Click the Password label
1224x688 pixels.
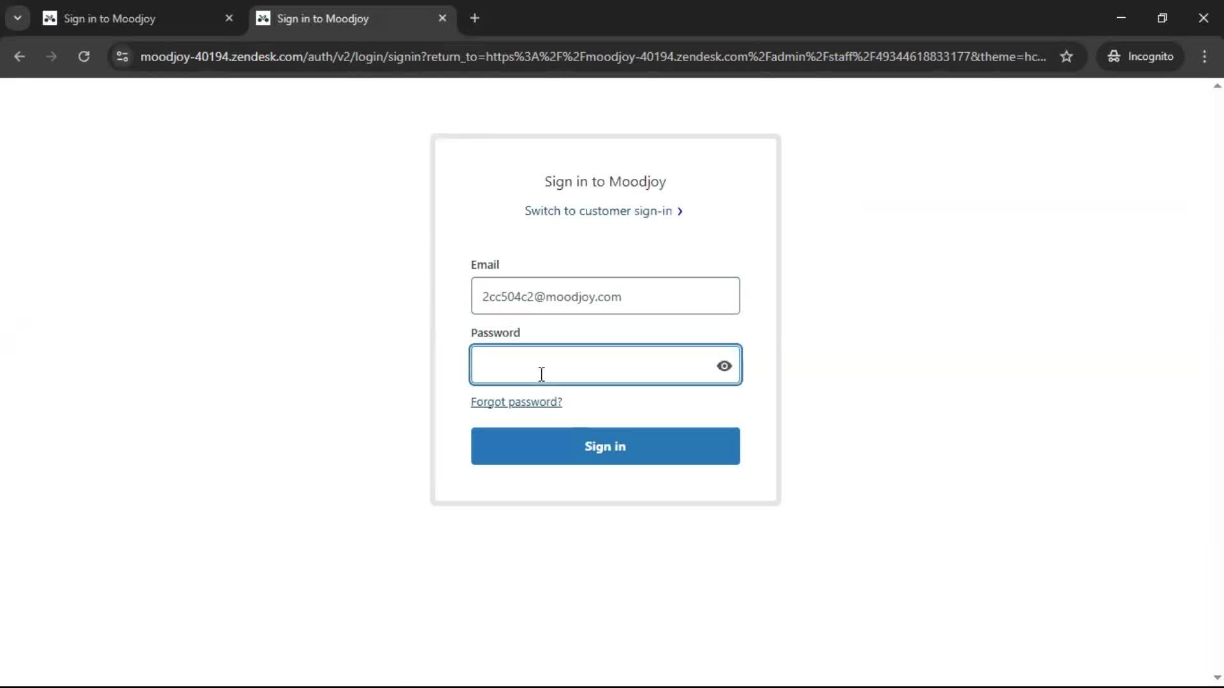pyautogui.click(x=495, y=333)
